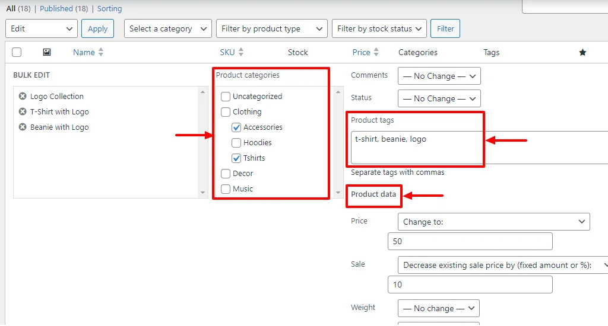This screenshot has height=326, width=608.
Task: Click the product list scrollbar up arrow
Action: [202, 92]
